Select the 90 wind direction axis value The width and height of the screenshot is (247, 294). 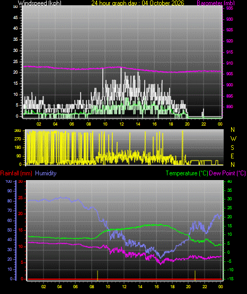19,156
